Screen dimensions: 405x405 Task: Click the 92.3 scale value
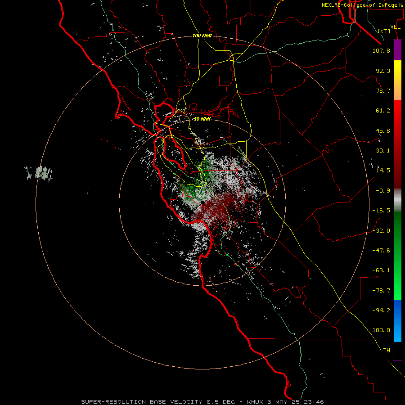point(383,71)
